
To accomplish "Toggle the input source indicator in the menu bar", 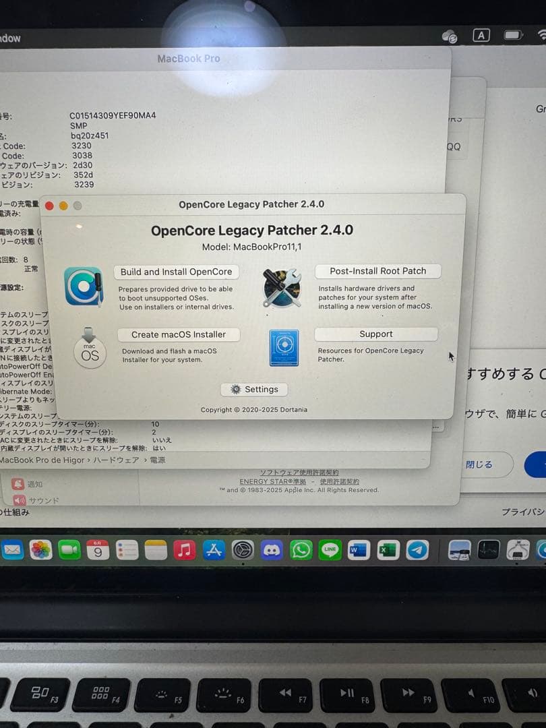I will [481, 34].
